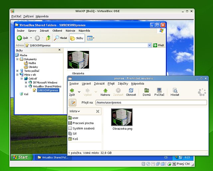This screenshot has height=171, width=213.
Task: Click the Nahoru up arrow icon
Action: (x=105, y=90)
